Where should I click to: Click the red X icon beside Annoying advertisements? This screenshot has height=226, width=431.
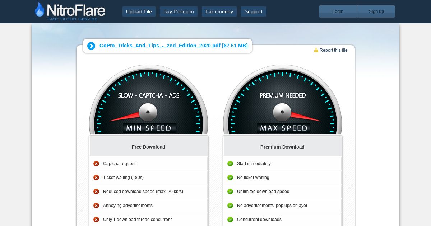(96, 206)
